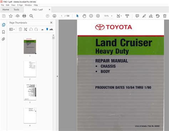Viewport: 169px width, 131px height.
Task: Add file to starred with star icon
Action: click(11, 16)
